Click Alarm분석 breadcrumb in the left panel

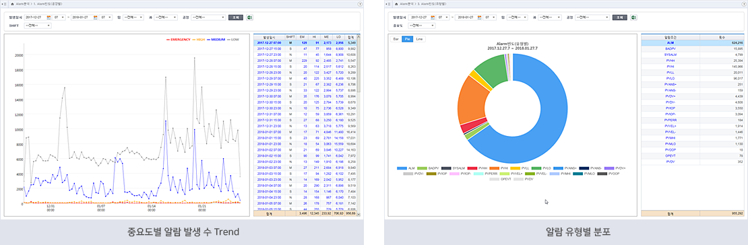pyautogui.click(x=23, y=3)
